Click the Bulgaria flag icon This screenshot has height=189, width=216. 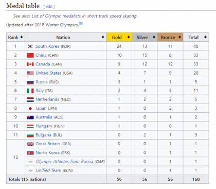[30, 135]
